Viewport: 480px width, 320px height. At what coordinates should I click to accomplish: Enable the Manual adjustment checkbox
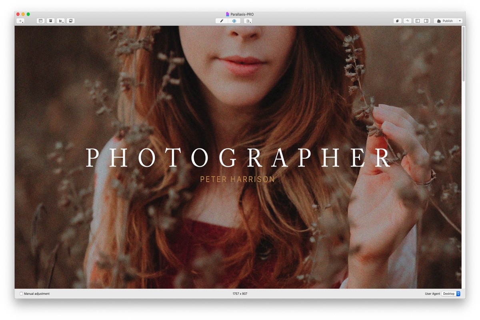[x=22, y=294]
